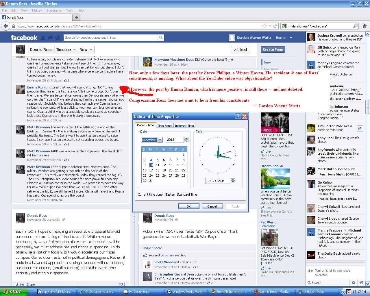Bookmark this page with the star icon
Screen dimensions: 370x296
coord(264,26)
